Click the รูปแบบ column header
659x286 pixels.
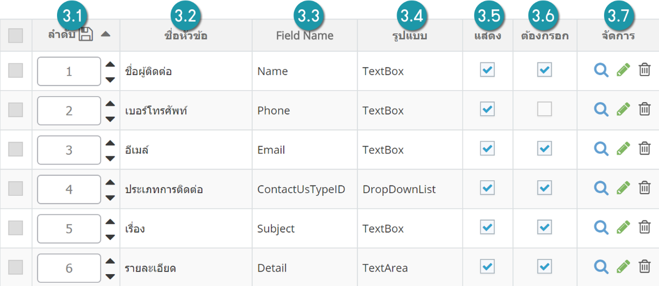(410, 36)
